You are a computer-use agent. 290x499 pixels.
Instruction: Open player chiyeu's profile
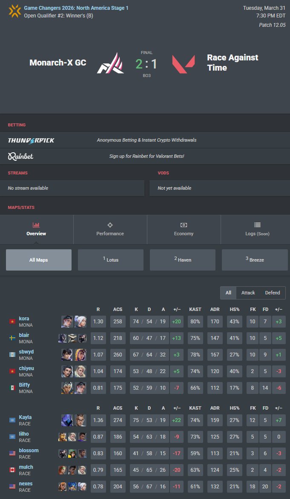click(26, 368)
